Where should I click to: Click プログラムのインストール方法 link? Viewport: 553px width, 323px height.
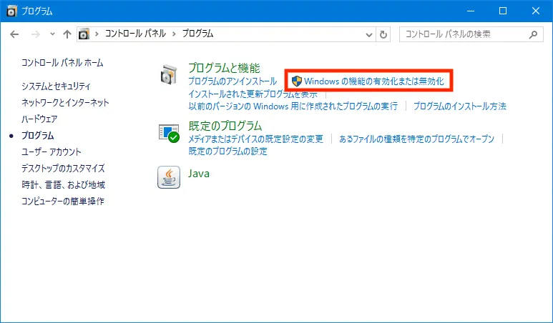[x=459, y=106]
